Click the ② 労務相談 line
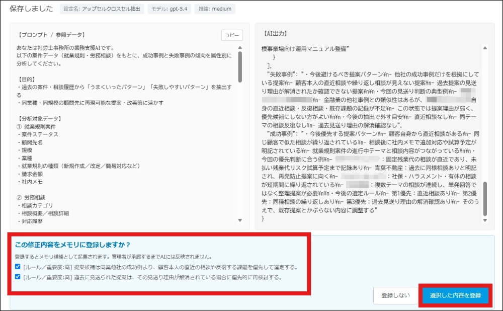This screenshot has height=311, width=503. 31,197
